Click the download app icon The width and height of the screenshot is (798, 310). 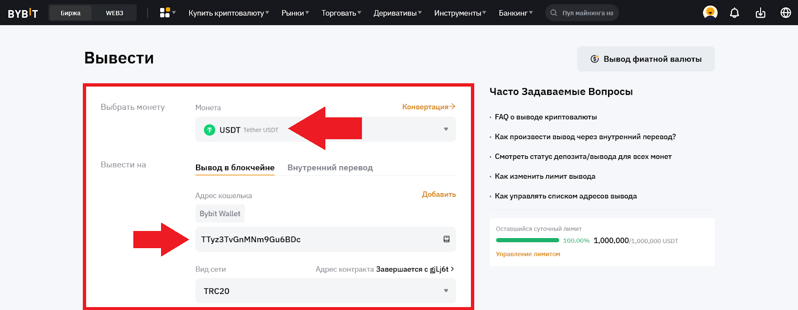click(x=760, y=13)
